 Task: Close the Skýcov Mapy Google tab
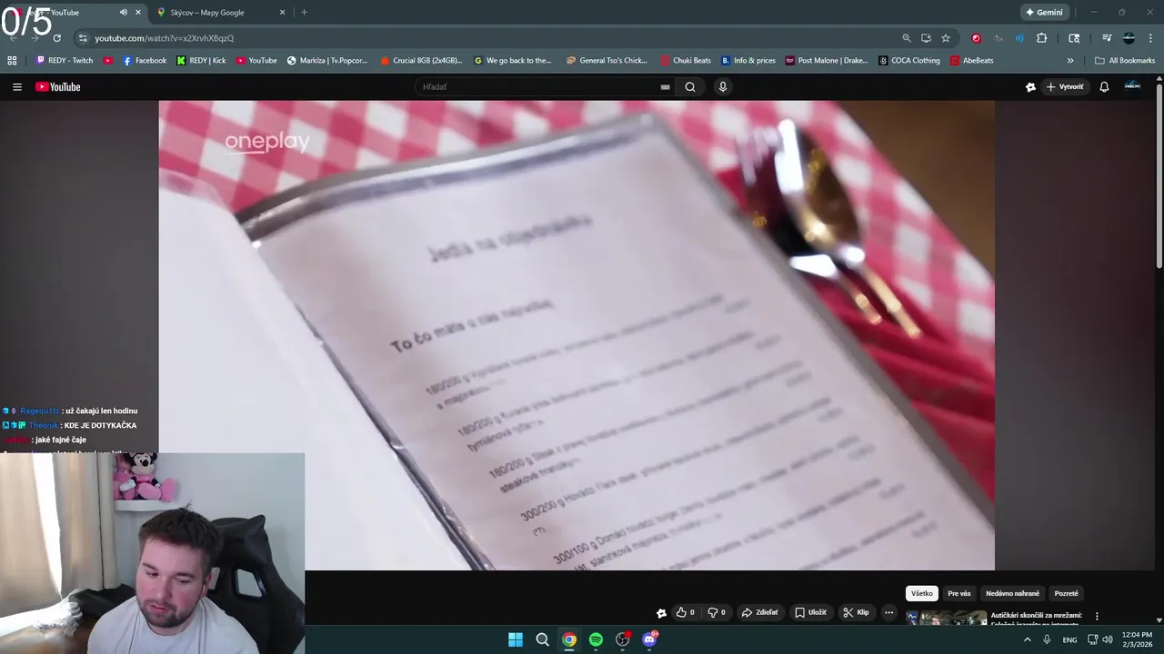click(x=282, y=13)
